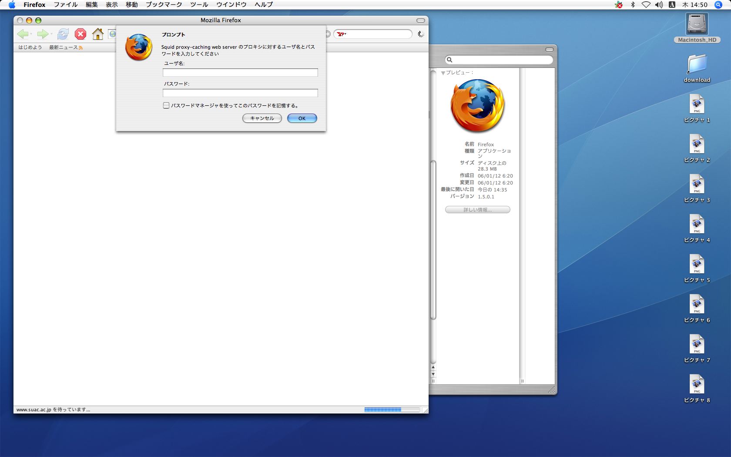Open the ファイル menu
The height and width of the screenshot is (457, 731).
point(66,5)
